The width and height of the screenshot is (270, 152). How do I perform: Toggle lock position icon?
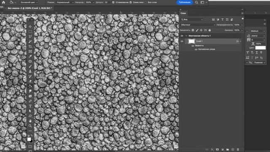tap(201, 30)
